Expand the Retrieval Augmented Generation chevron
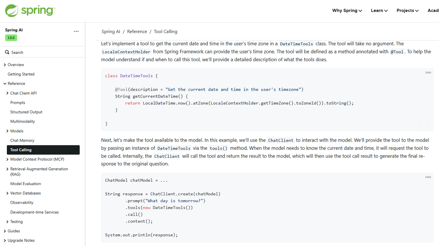Image resolution: width=439 pixels, height=246 pixels. (8, 169)
